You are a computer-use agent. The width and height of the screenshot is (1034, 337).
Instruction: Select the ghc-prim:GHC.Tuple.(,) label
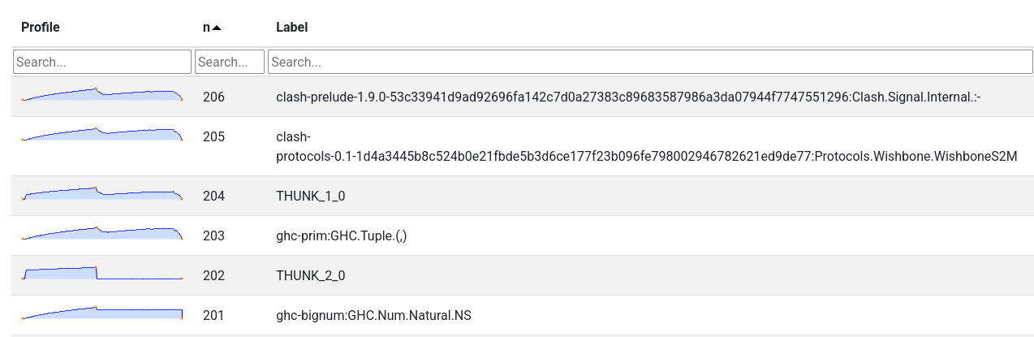point(341,235)
